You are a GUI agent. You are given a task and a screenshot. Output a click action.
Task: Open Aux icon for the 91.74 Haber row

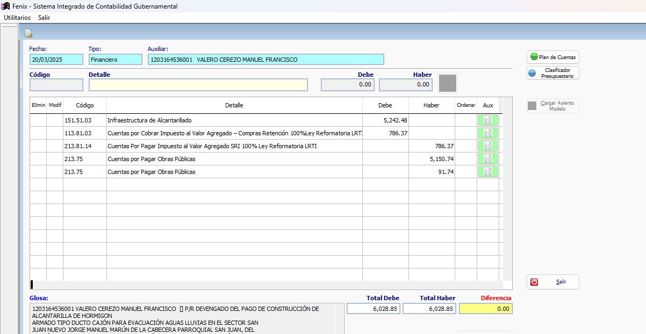coord(487,172)
